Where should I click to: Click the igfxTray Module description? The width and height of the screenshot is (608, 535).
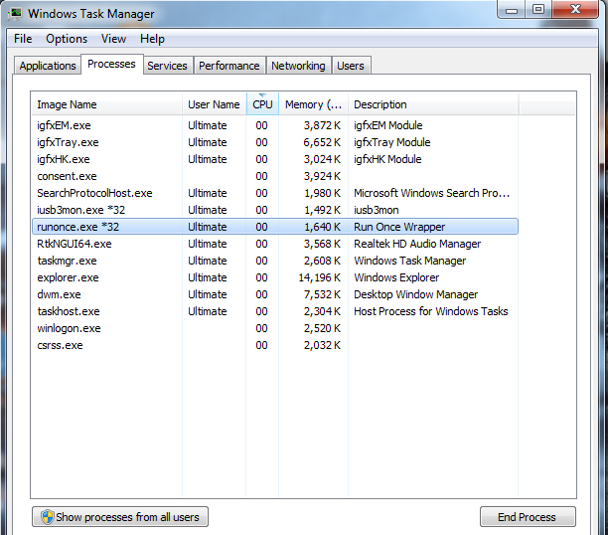tap(392, 142)
